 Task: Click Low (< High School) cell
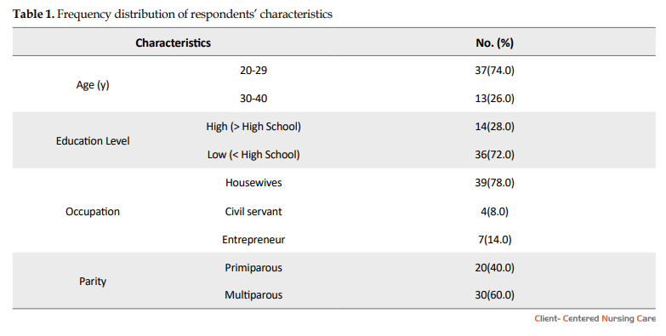click(253, 155)
